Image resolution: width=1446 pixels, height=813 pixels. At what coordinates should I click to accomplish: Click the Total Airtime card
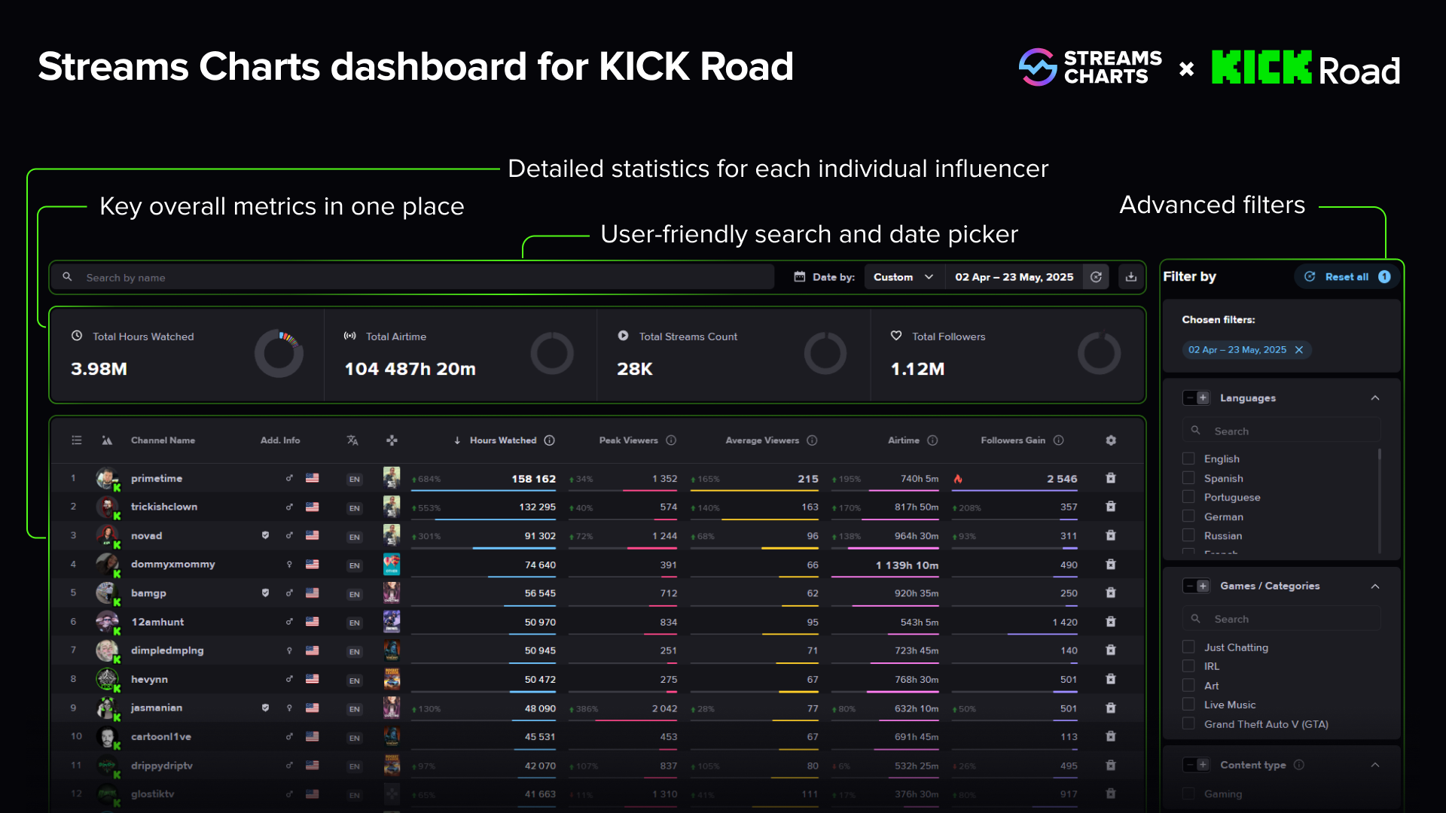(460, 355)
